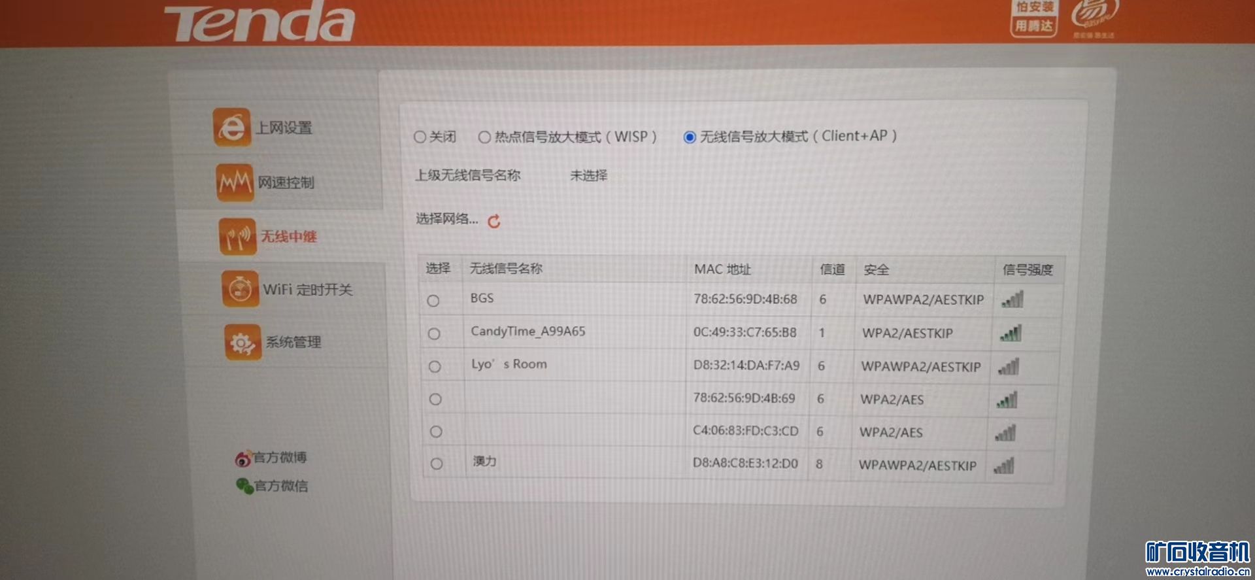Screen dimensions: 1255x580
Task: Click MAC address 0C:49:33:C7:65:B8
Action: [x=745, y=333]
